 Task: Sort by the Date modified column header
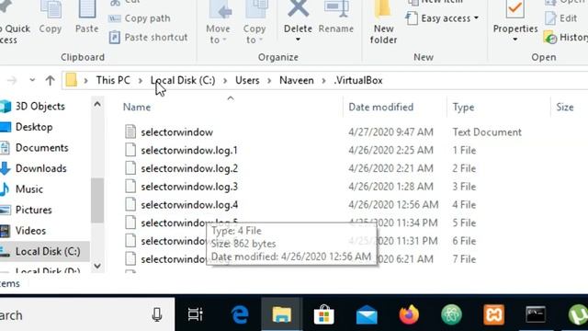(380, 108)
